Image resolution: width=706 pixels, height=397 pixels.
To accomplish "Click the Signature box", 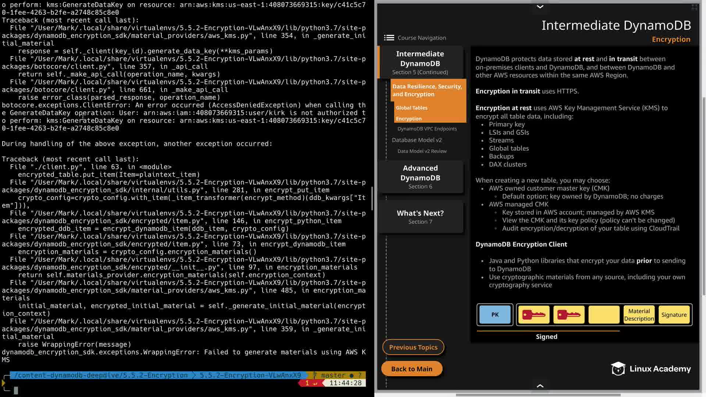I will (674, 315).
